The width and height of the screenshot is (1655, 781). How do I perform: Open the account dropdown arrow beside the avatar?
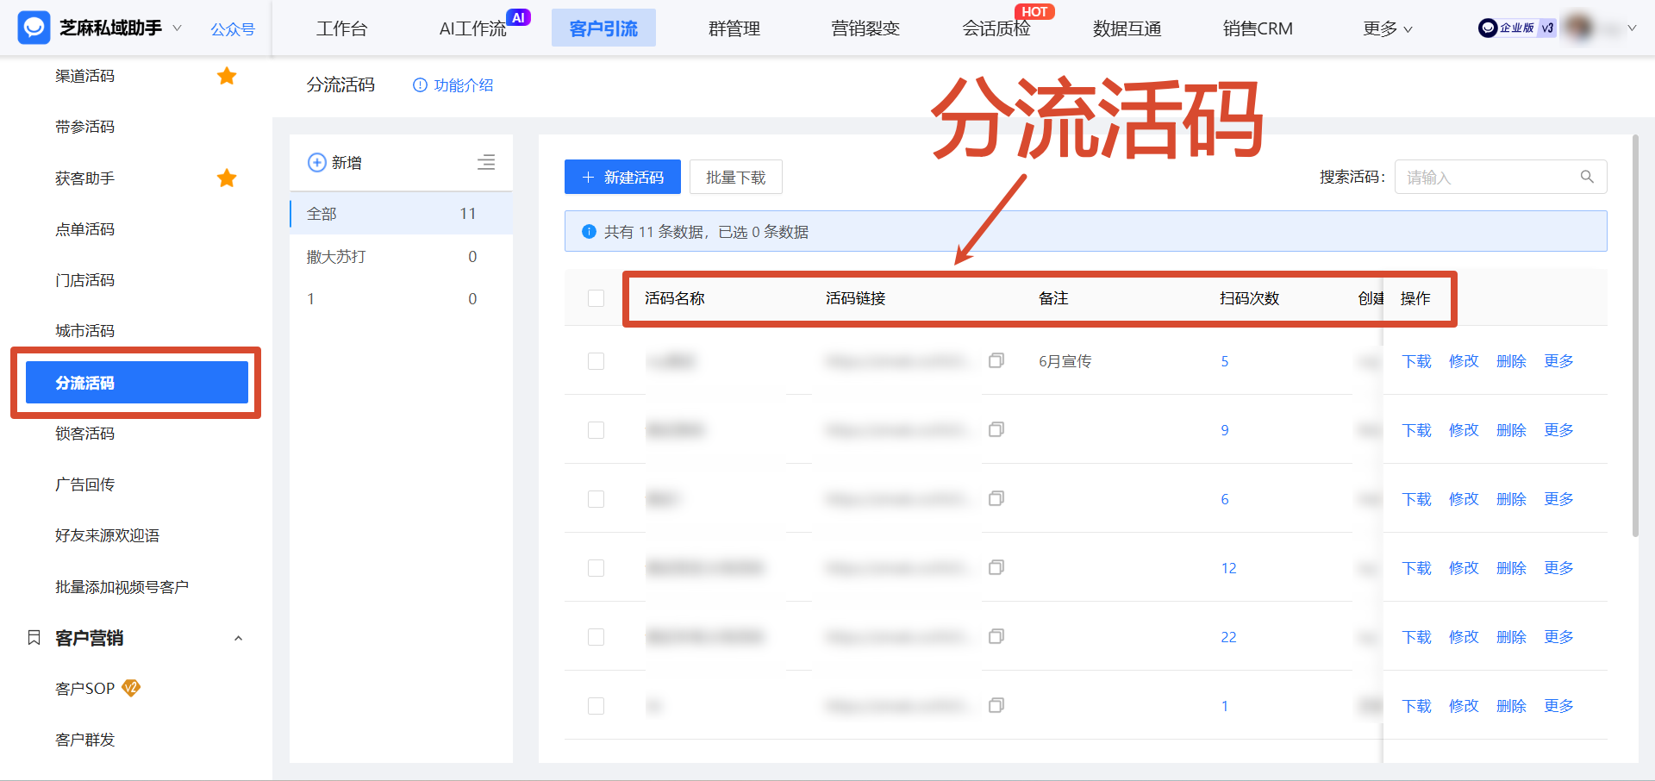(x=1632, y=28)
